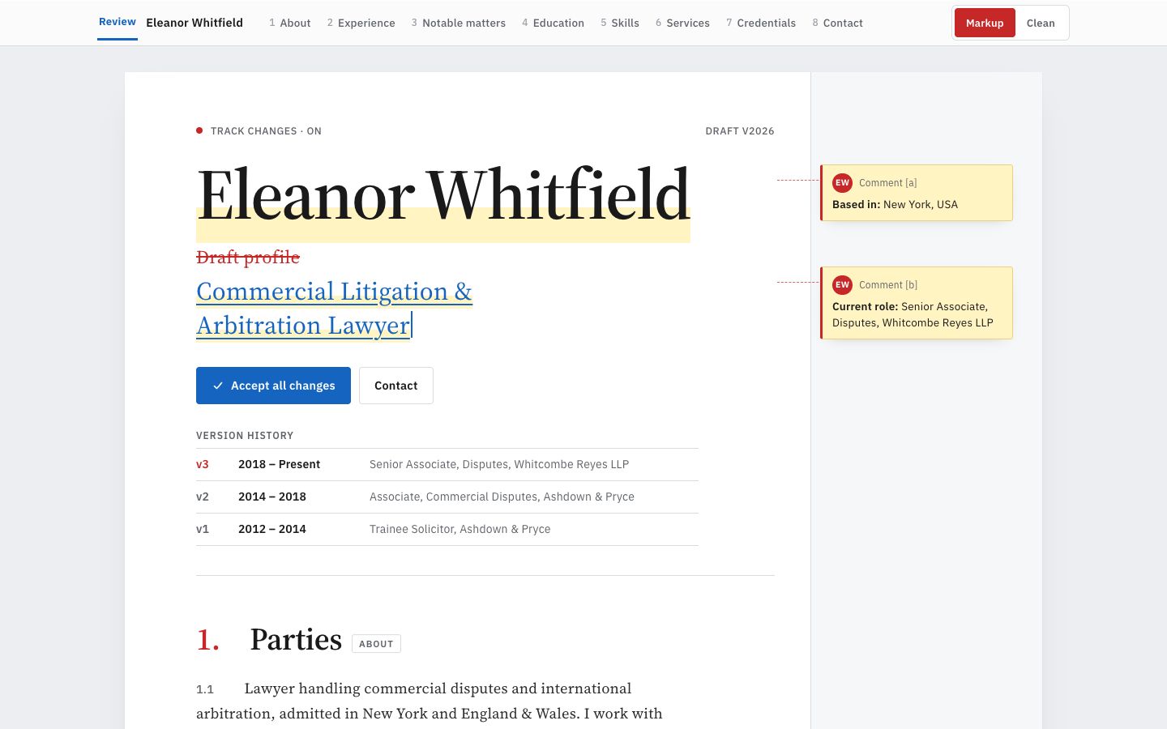Click the Parties section heading
The height and width of the screenshot is (729, 1167).
tap(296, 640)
